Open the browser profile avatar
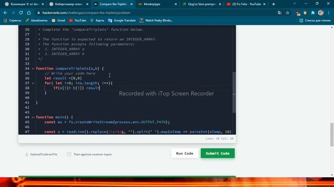 [x=321, y=12]
